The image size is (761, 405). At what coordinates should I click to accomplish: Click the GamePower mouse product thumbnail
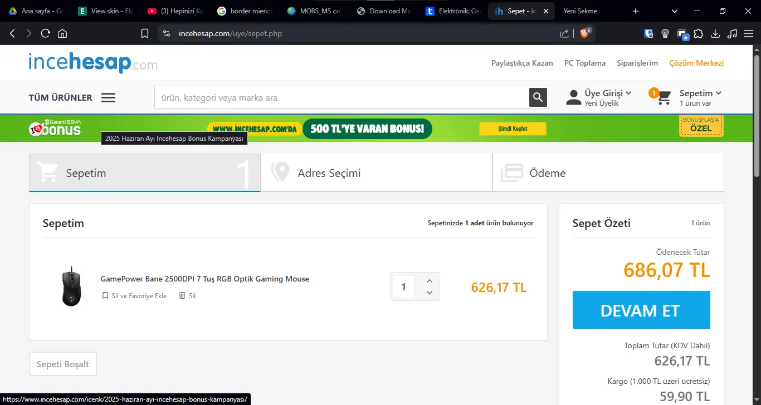[71, 286]
